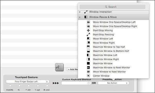Click the Maximize Window to Top Half icon

tap(88, 47)
